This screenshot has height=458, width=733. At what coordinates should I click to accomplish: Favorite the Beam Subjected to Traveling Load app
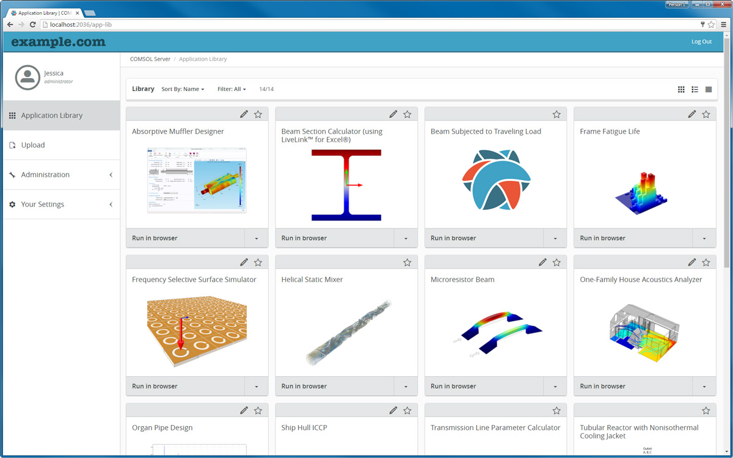tap(556, 114)
